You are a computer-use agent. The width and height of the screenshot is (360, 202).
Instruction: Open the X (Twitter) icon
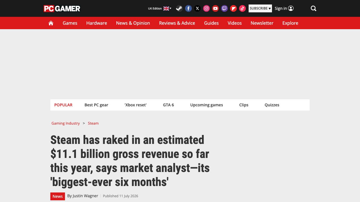(197, 8)
